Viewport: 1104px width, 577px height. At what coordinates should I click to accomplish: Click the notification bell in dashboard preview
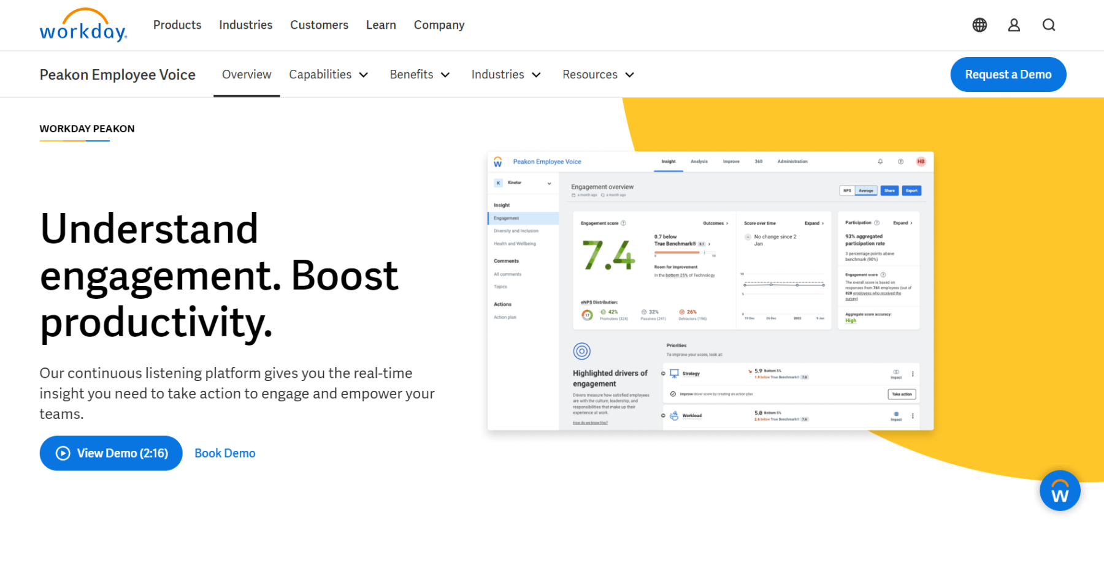click(880, 162)
